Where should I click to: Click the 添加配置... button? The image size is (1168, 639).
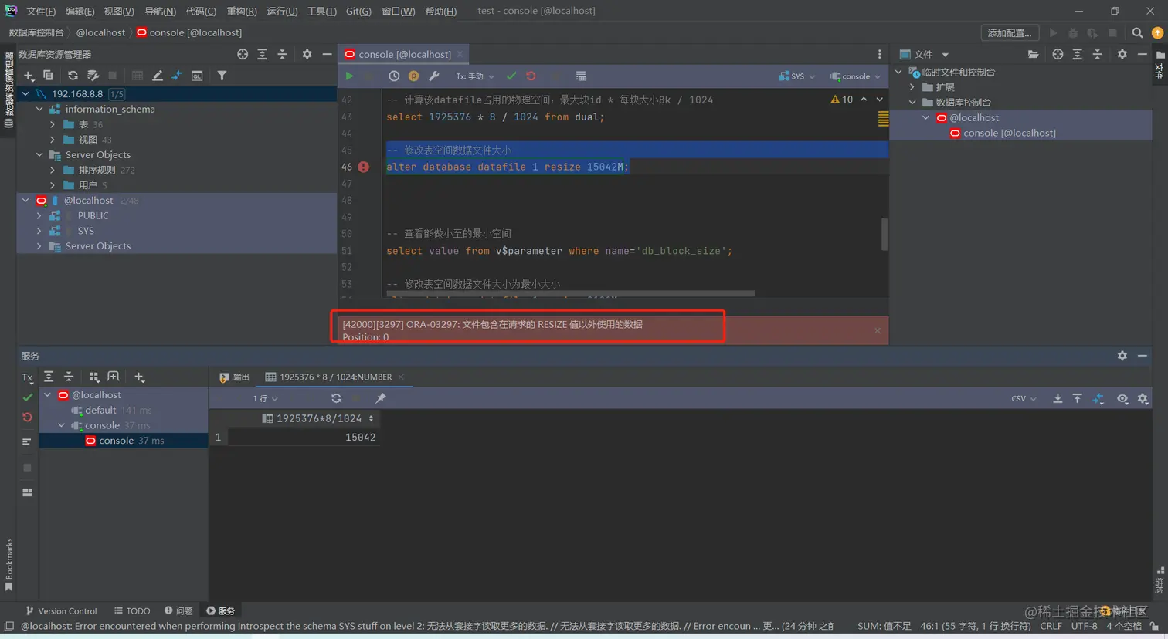(1010, 33)
